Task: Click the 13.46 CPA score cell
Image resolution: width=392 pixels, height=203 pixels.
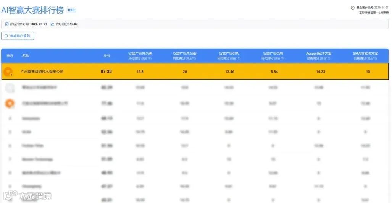Action: [229, 72]
